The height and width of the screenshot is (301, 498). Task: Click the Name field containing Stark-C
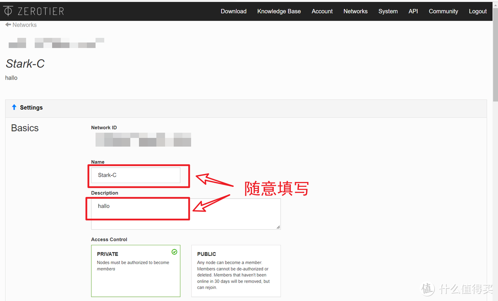coord(136,175)
